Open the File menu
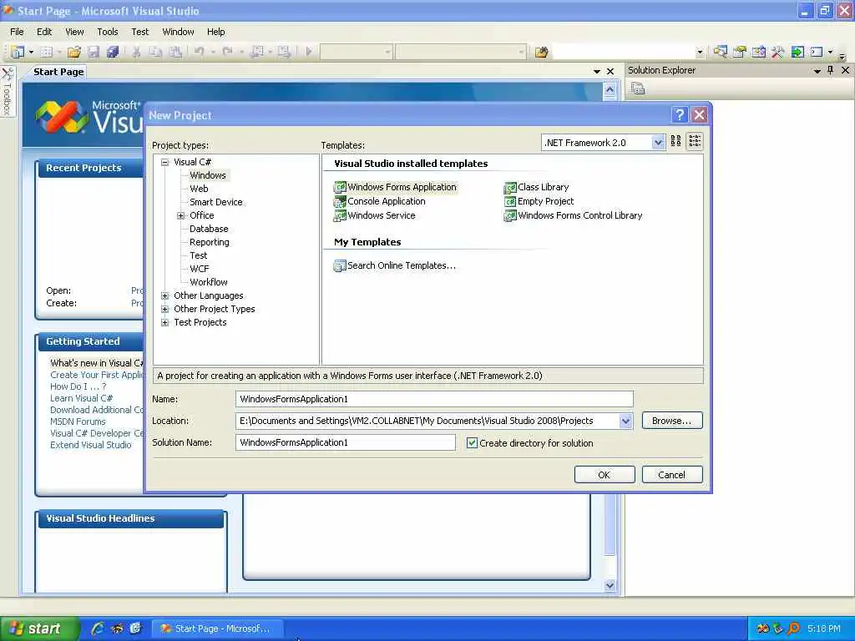Viewport: 855px width, 641px height. pos(17,32)
